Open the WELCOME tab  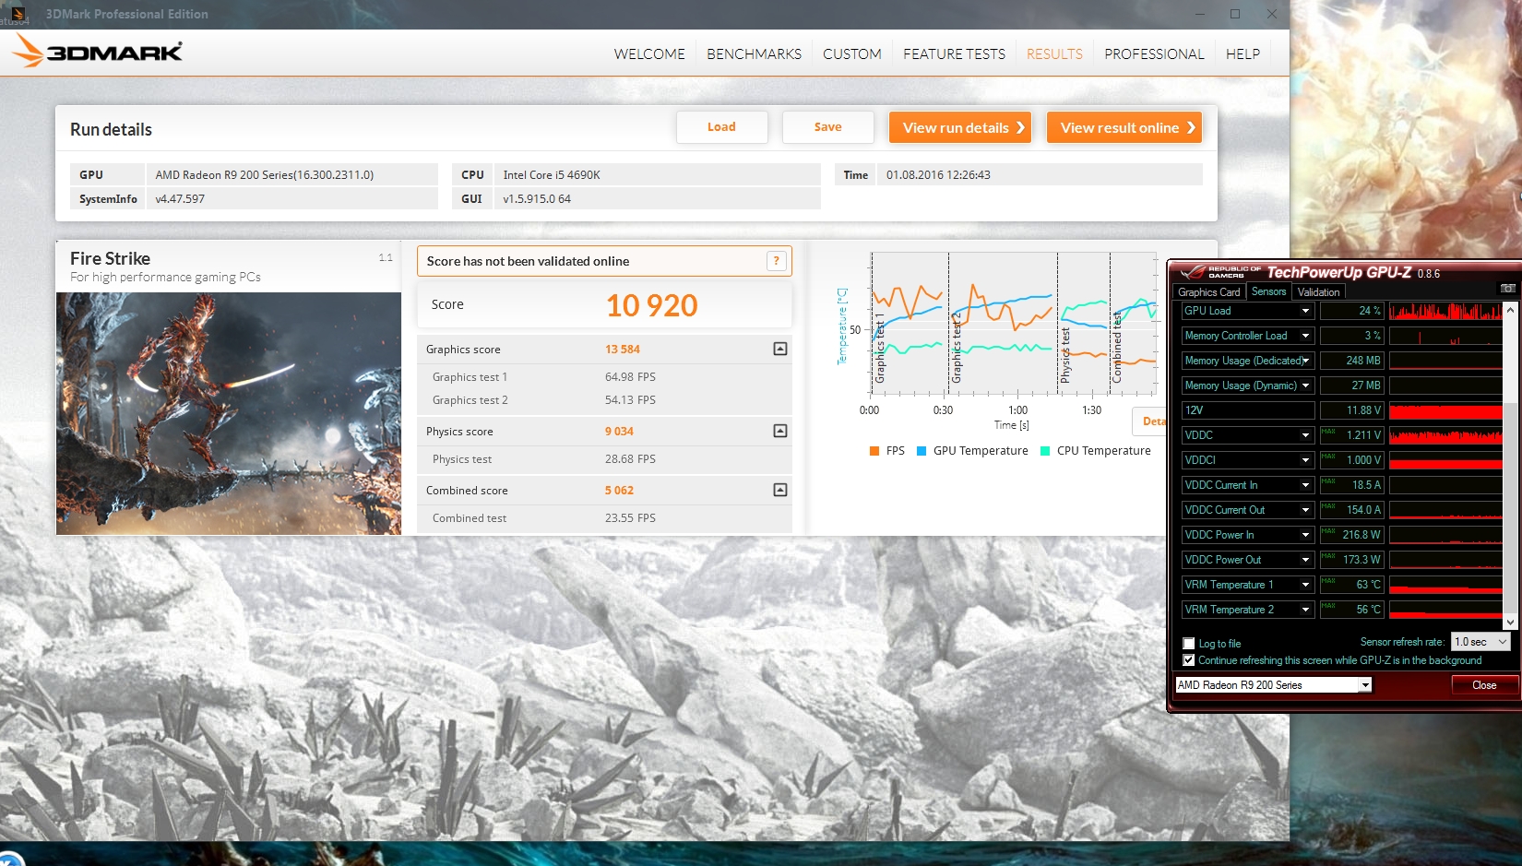click(649, 53)
